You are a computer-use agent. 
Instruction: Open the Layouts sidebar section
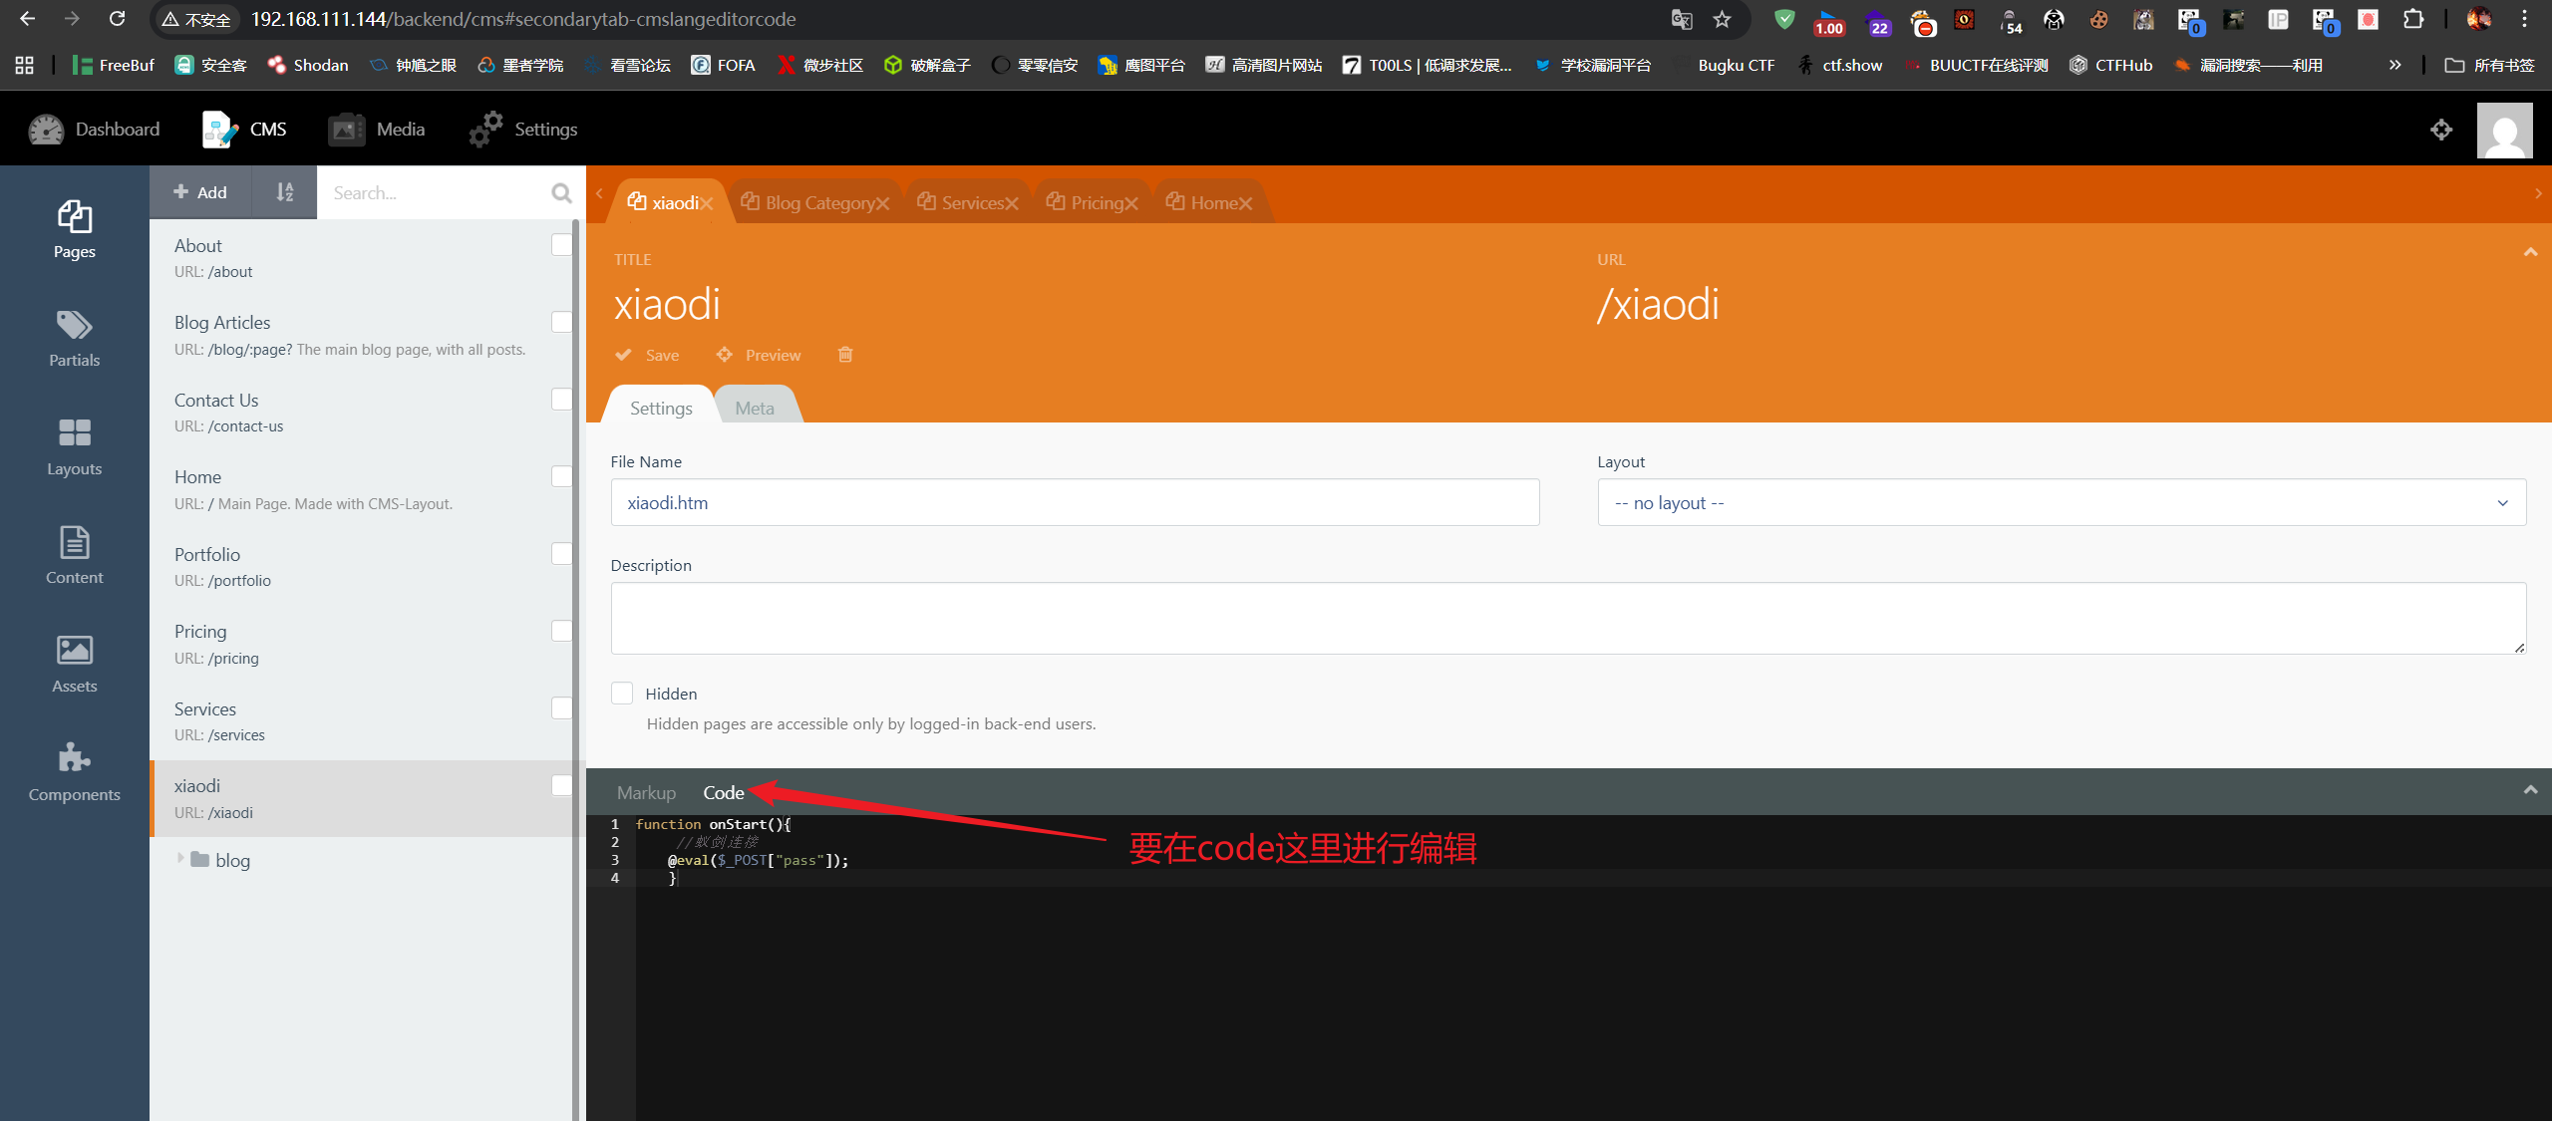(74, 447)
